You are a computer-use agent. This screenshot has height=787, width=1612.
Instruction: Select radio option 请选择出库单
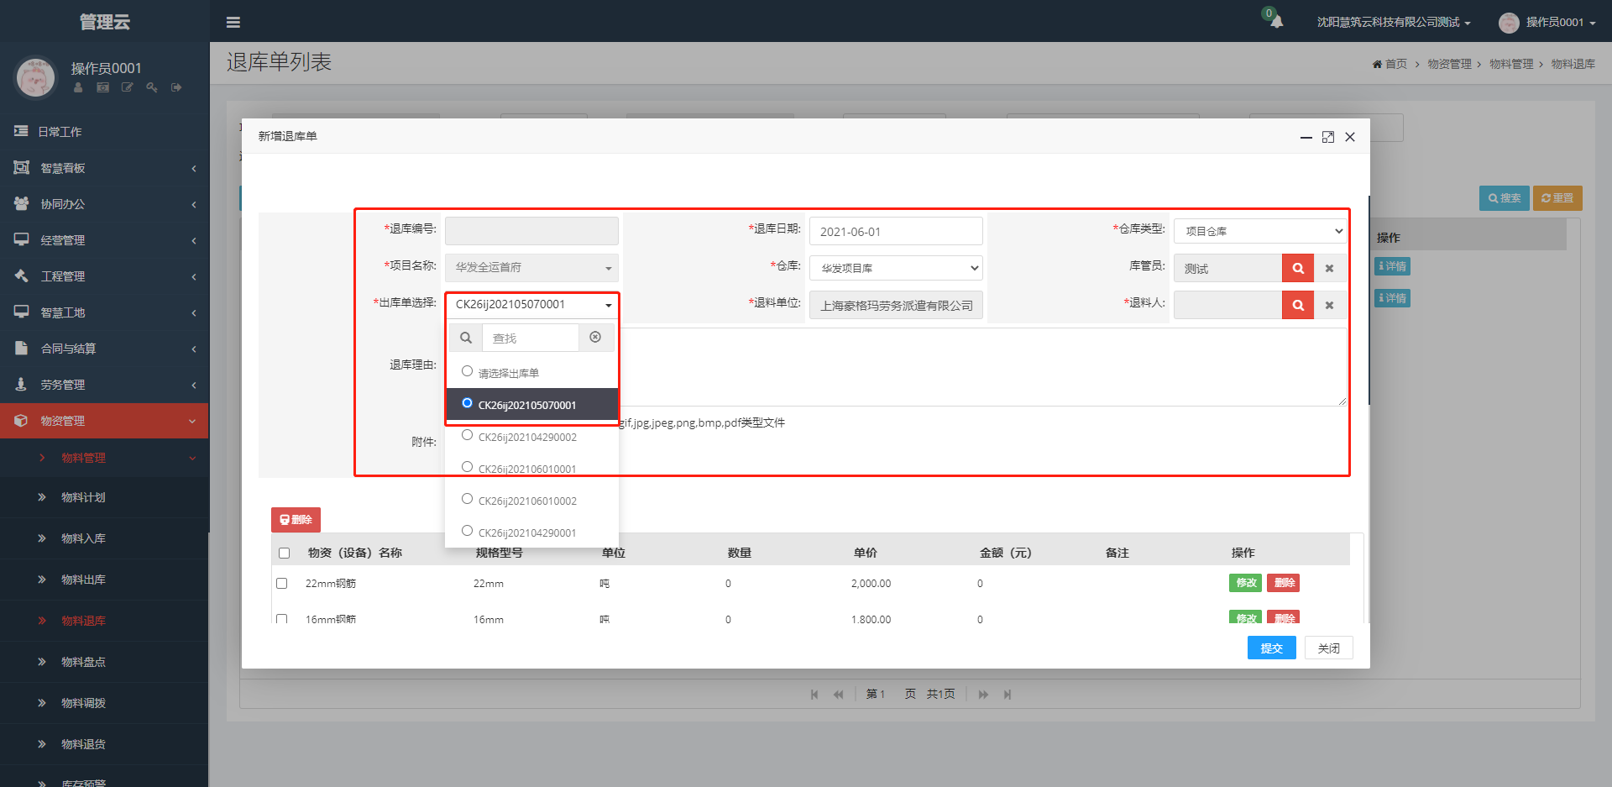pyautogui.click(x=468, y=371)
